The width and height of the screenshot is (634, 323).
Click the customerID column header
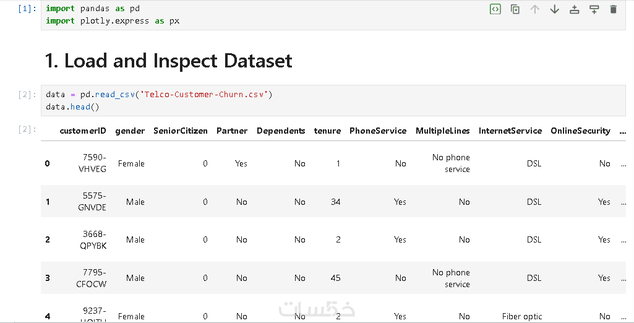83,131
